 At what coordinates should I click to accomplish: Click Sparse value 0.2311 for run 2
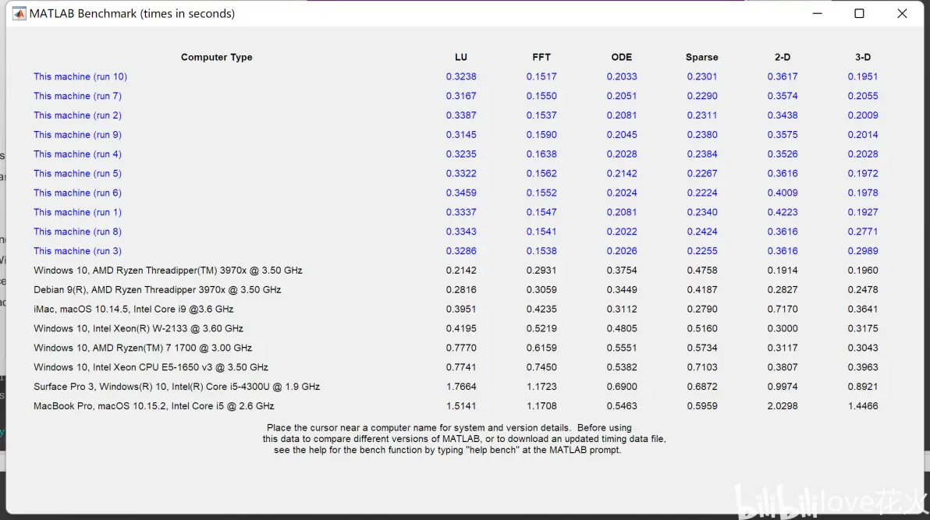tap(701, 115)
